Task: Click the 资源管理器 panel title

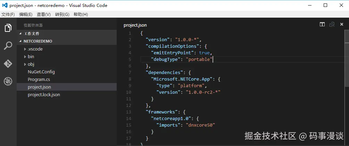Action: 33,25
